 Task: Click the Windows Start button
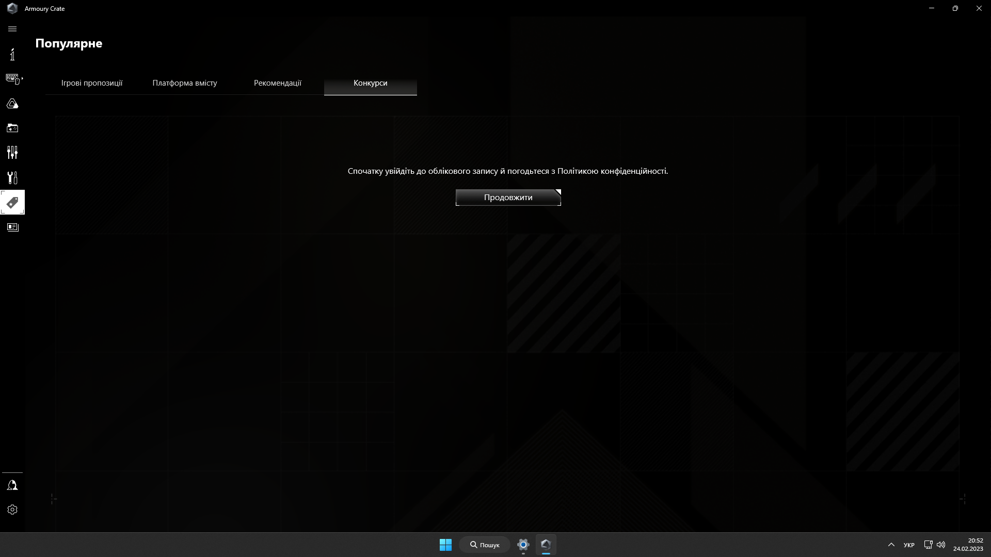445,545
